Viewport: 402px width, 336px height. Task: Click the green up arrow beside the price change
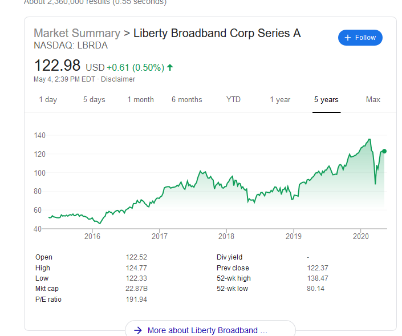point(170,67)
